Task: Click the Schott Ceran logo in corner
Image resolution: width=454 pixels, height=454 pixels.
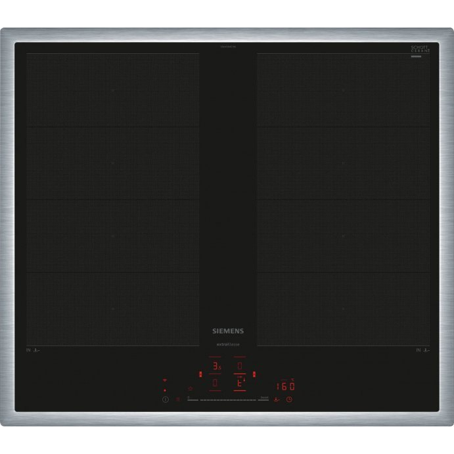Action: (x=420, y=50)
